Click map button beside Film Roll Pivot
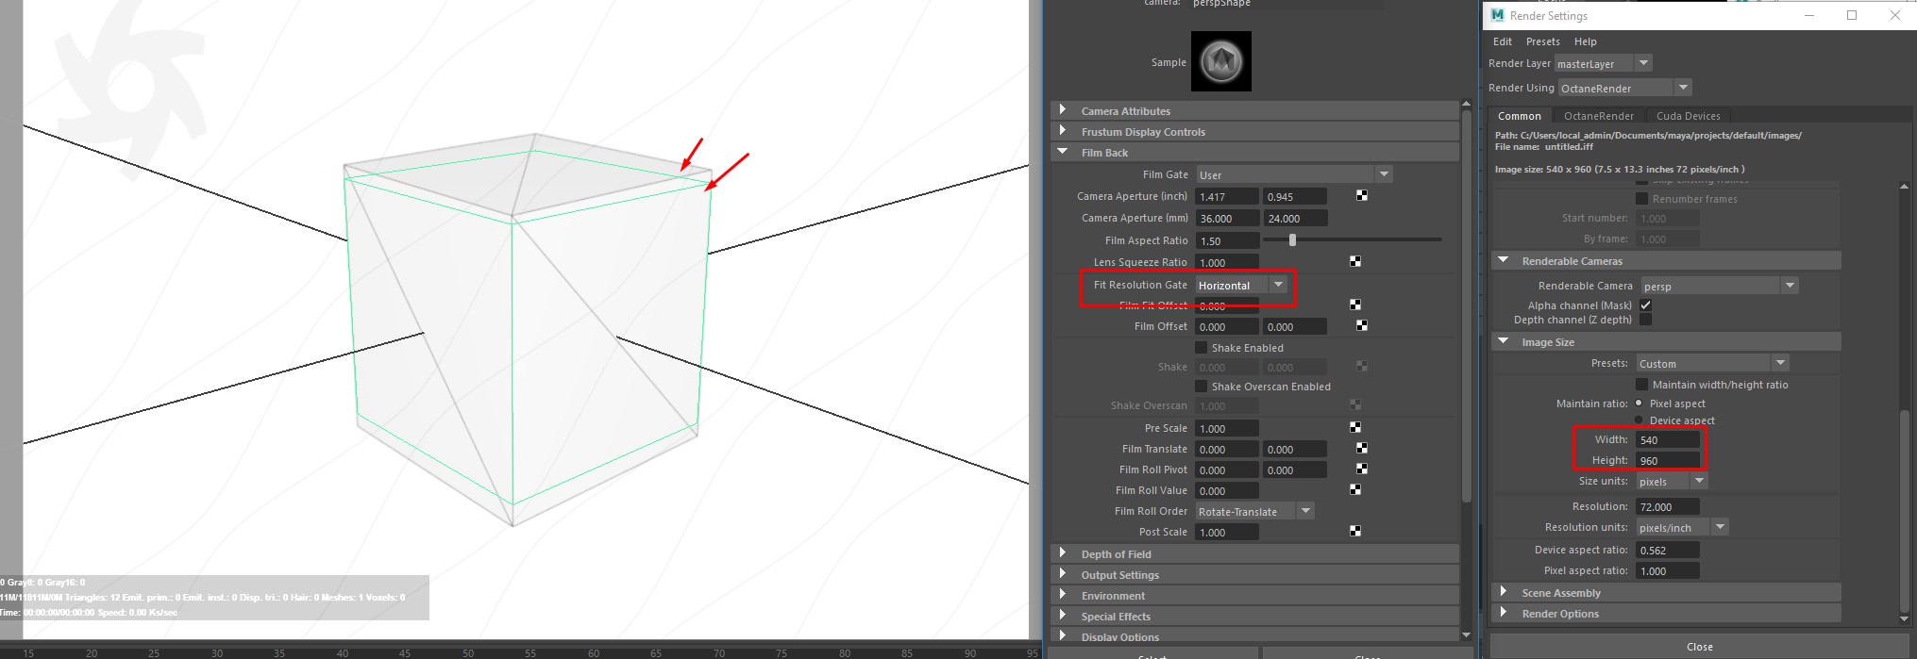 point(1362,469)
